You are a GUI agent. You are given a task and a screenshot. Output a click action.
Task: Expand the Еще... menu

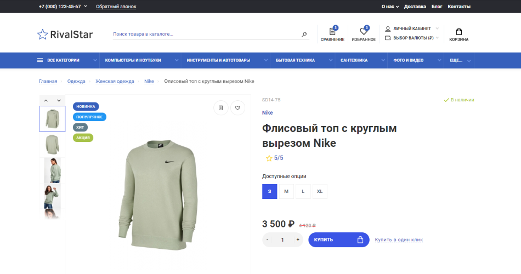click(460, 60)
